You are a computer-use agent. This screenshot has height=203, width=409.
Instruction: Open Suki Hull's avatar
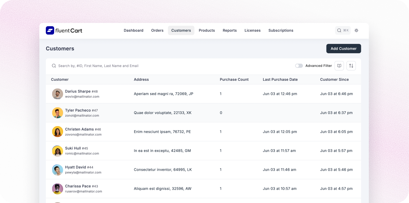(58, 151)
